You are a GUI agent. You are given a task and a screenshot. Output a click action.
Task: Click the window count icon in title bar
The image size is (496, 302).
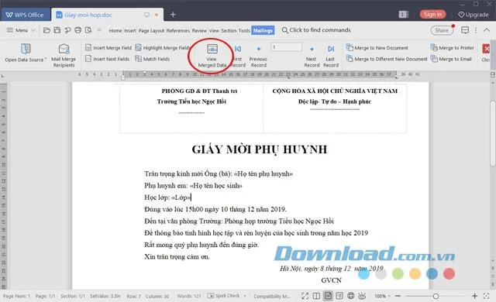(x=403, y=15)
